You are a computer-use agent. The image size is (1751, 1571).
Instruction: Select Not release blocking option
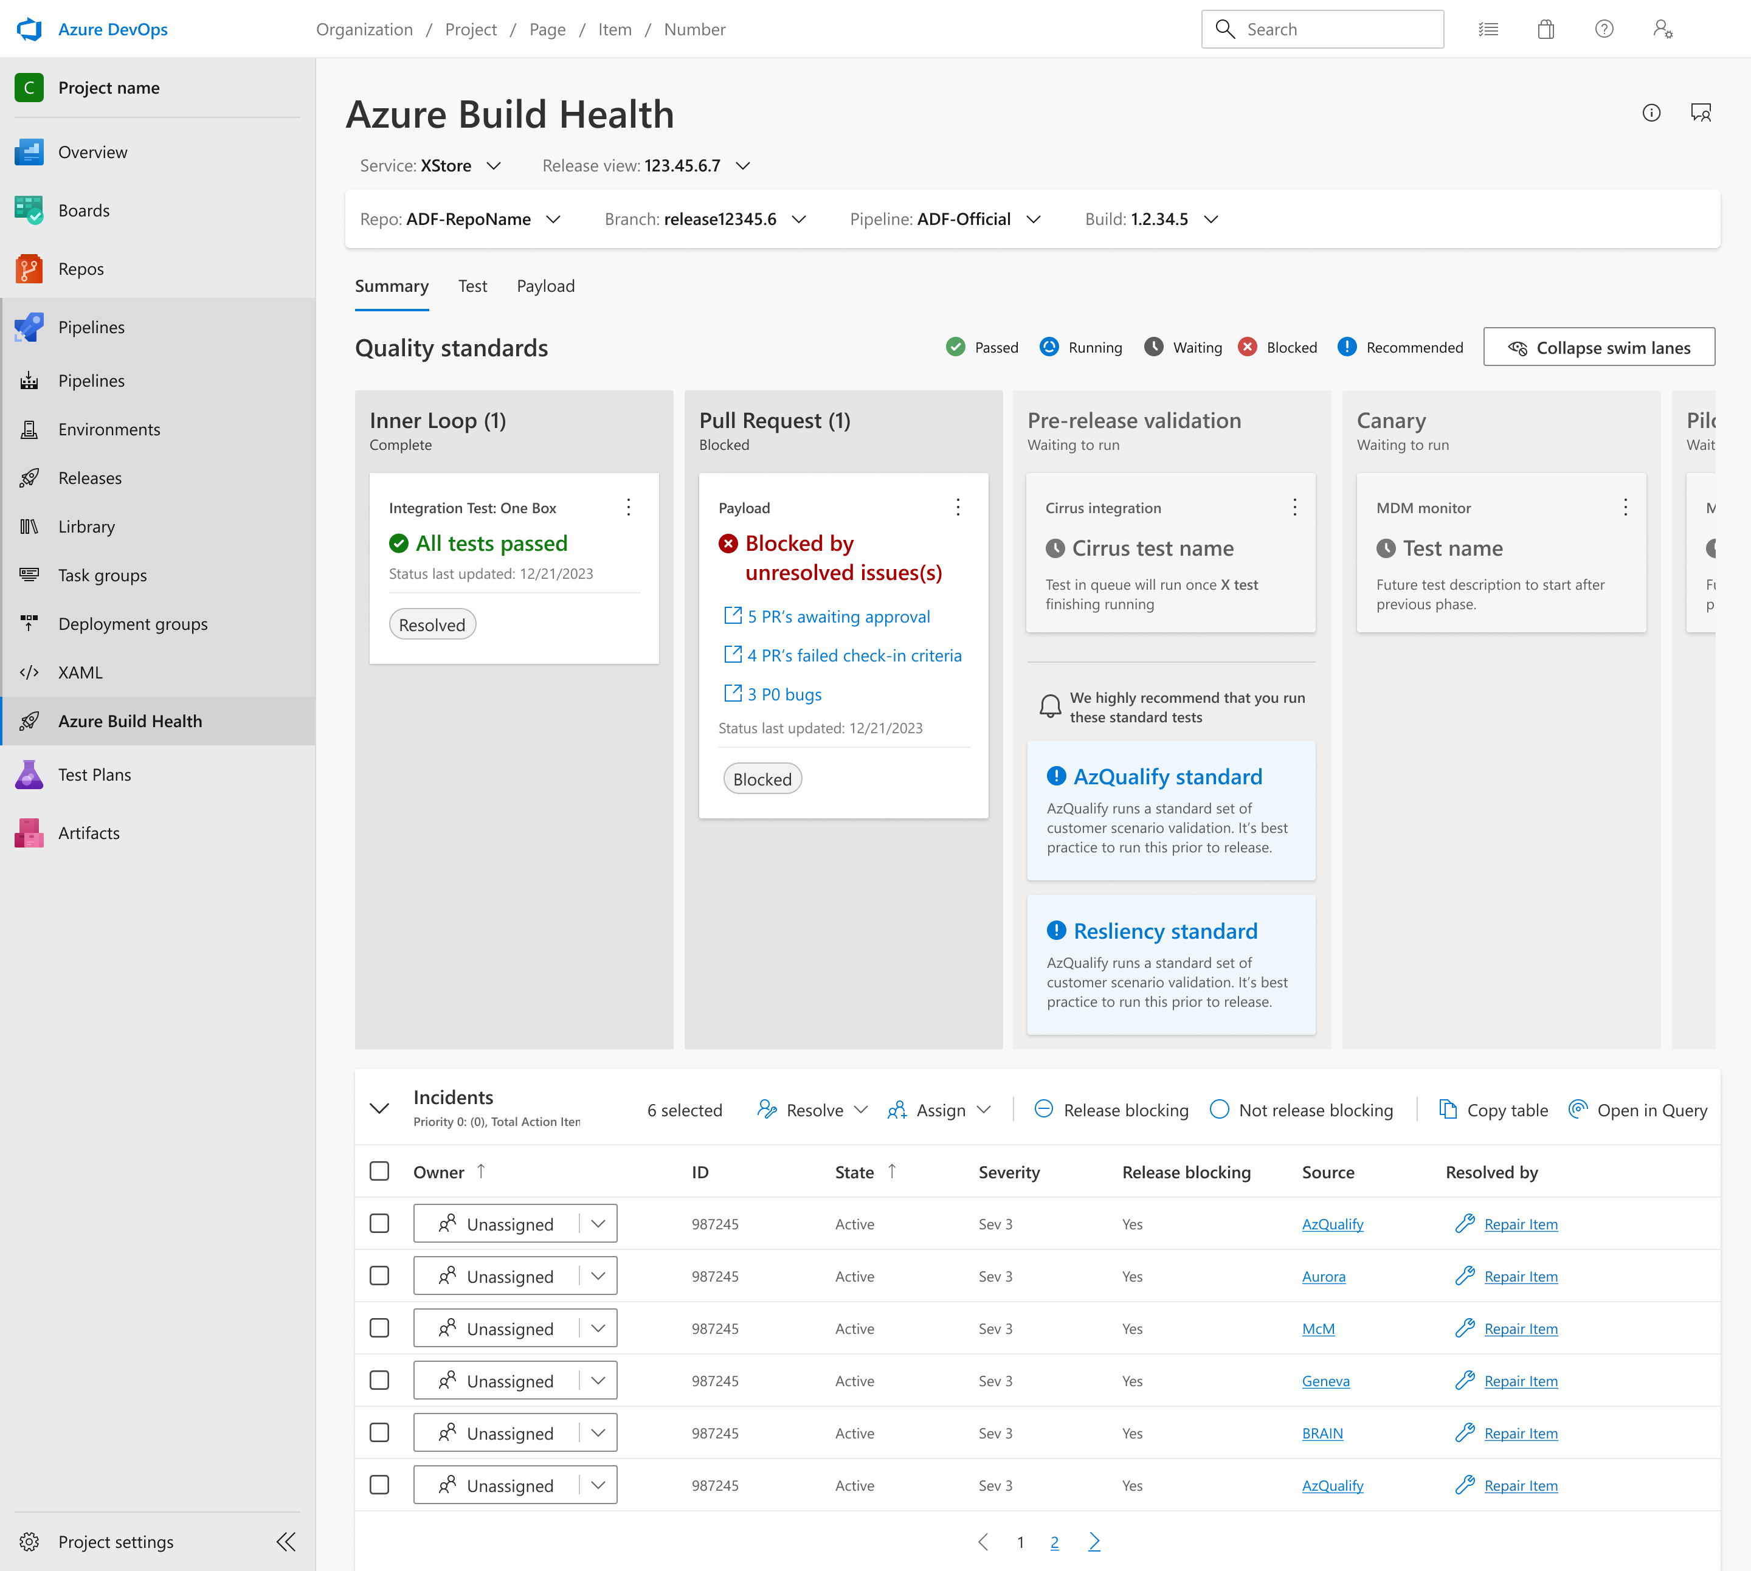(x=1301, y=1110)
